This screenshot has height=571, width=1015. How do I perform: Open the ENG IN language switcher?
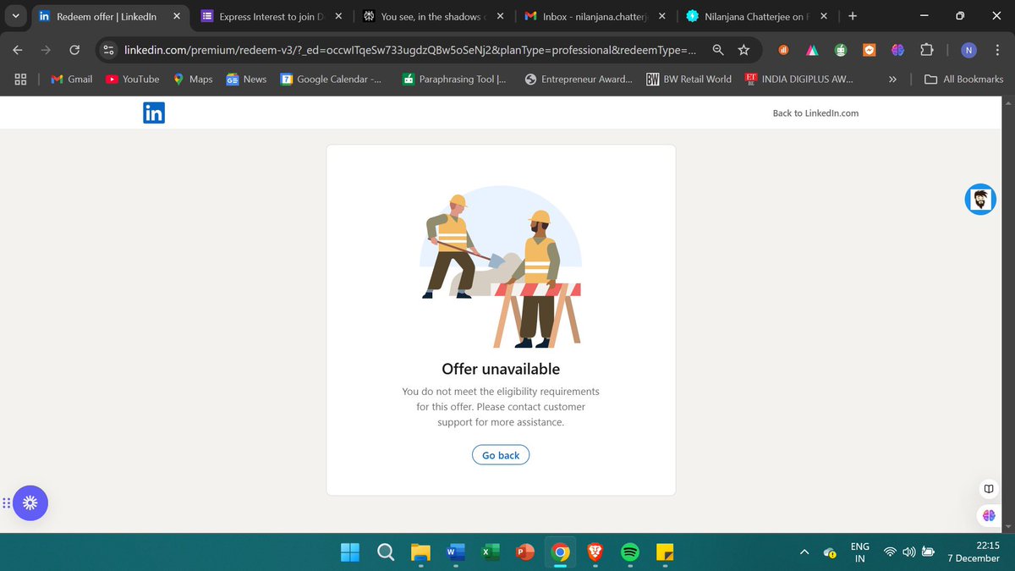click(859, 552)
